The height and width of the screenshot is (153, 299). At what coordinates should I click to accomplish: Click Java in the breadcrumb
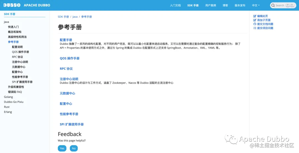click(x=75, y=17)
